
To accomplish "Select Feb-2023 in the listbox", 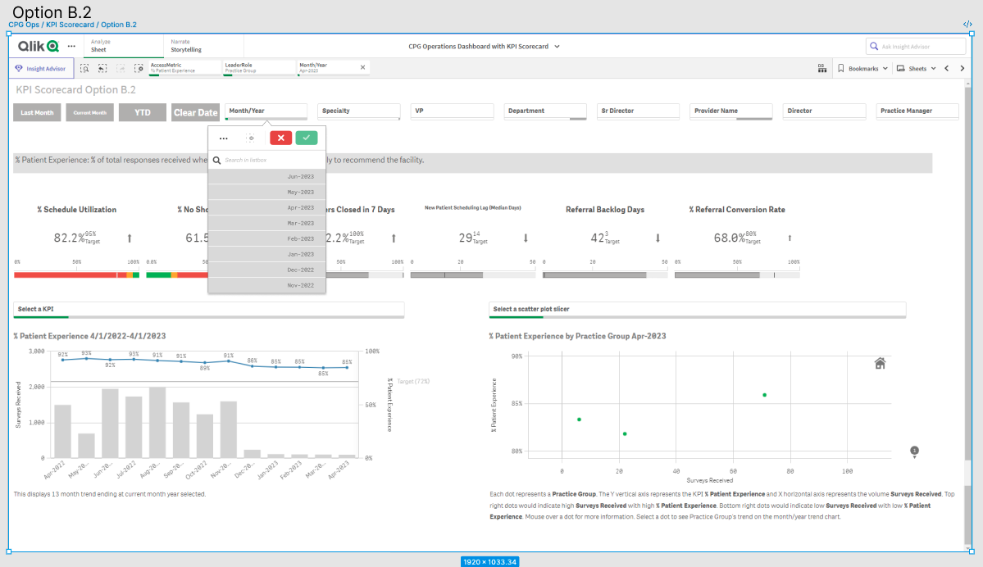I will tap(266, 238).
